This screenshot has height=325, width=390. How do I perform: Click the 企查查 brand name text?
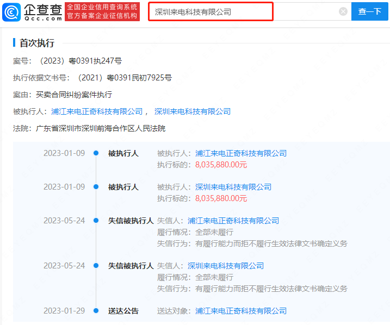pyautogui.click(x=43, y=10)
